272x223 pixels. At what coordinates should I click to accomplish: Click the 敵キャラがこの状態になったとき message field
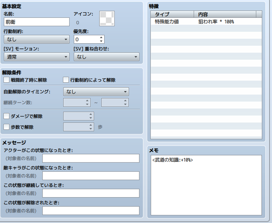91,176
